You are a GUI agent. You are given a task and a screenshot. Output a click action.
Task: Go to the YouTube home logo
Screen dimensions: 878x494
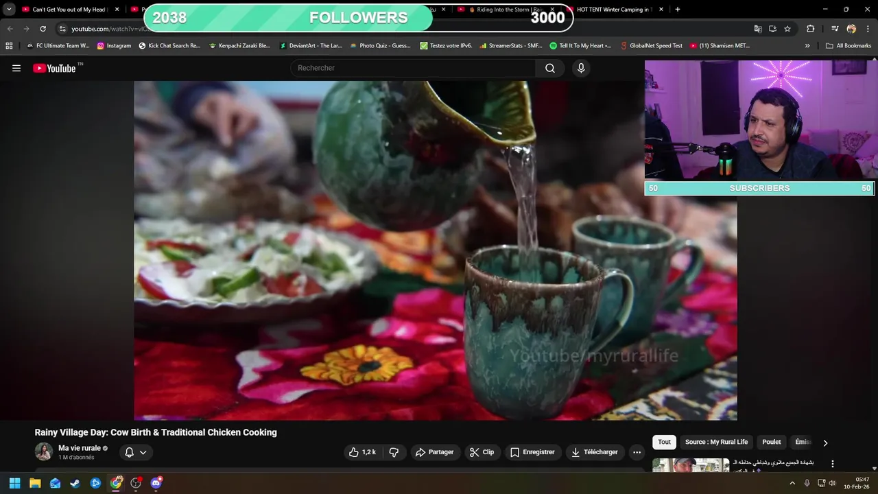click(54, 68)
